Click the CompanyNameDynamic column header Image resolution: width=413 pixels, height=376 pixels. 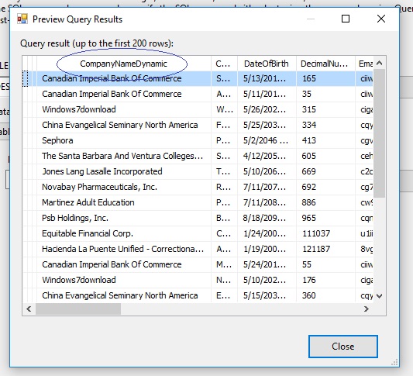124,64
